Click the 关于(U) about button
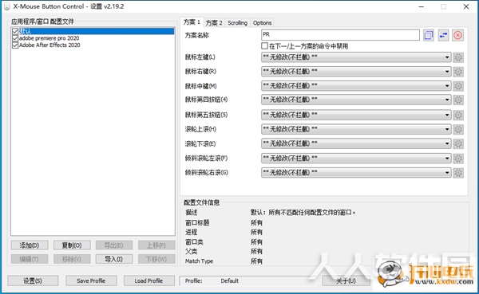Image resolution: width=479 pixels, height=294 pixels. coord(346,281)
